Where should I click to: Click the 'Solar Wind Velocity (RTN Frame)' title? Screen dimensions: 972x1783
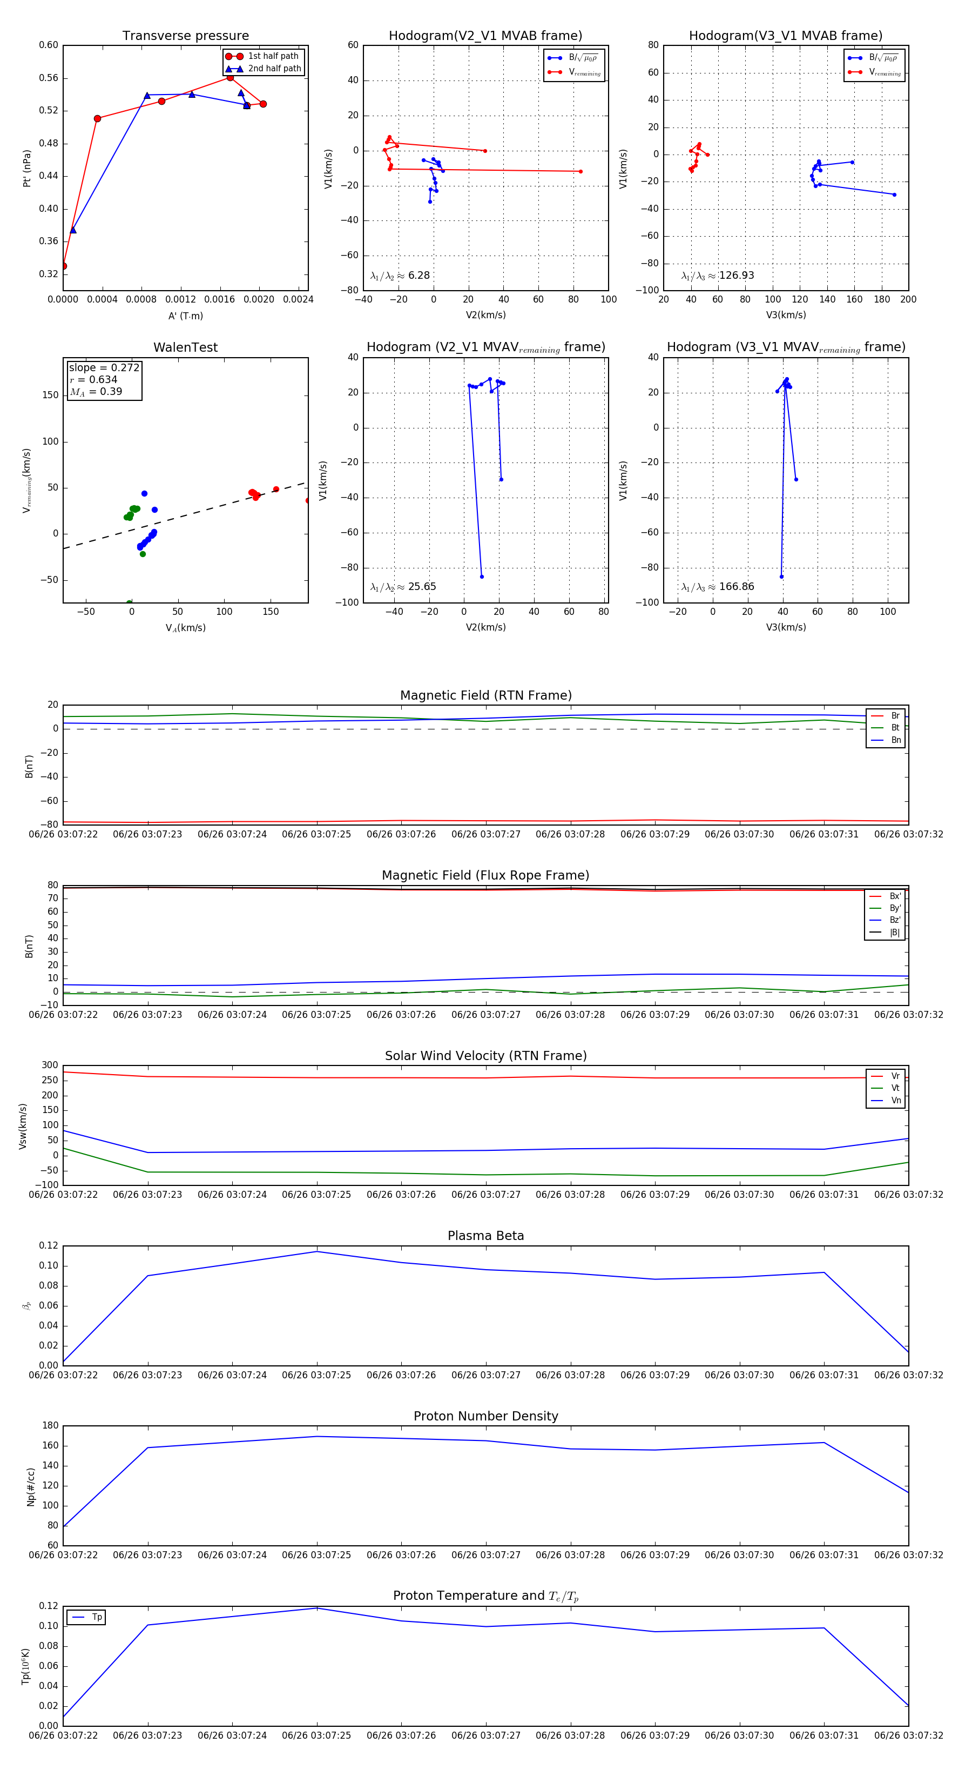coord(485,1056)
